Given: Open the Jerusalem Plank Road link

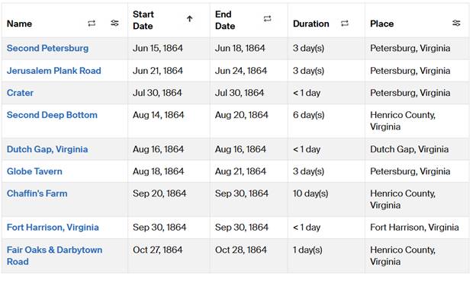Looking at the screenshot, I should tap(54, 71).
